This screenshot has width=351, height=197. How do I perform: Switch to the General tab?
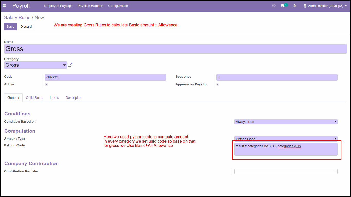pyautogui.click(x=13, y=98)
